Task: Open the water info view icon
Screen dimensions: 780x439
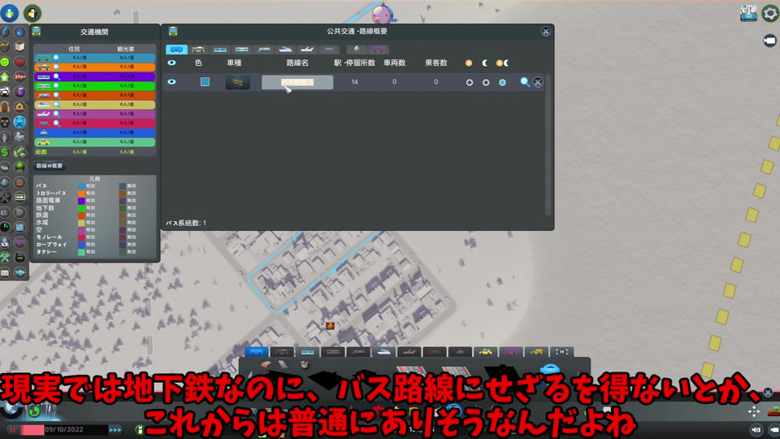Action: click(x=19, y=32)
